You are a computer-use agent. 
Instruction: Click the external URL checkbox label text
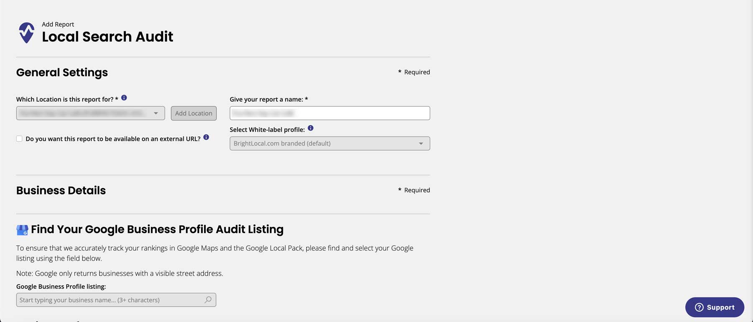[x=113, y=139]
